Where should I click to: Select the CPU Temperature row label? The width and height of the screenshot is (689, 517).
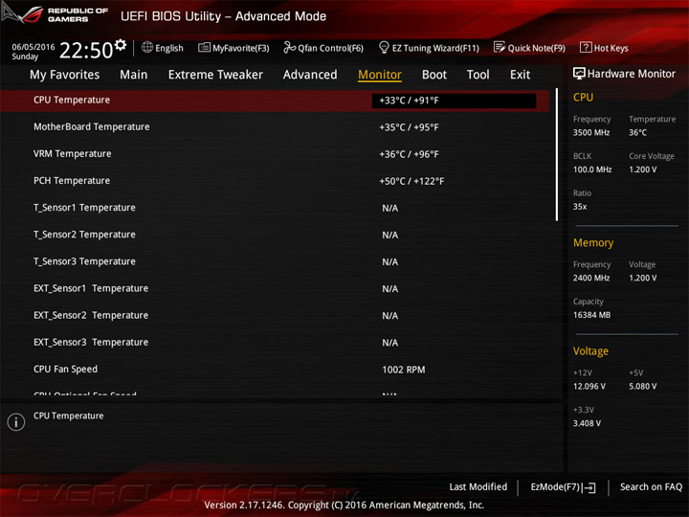(72, 100)
